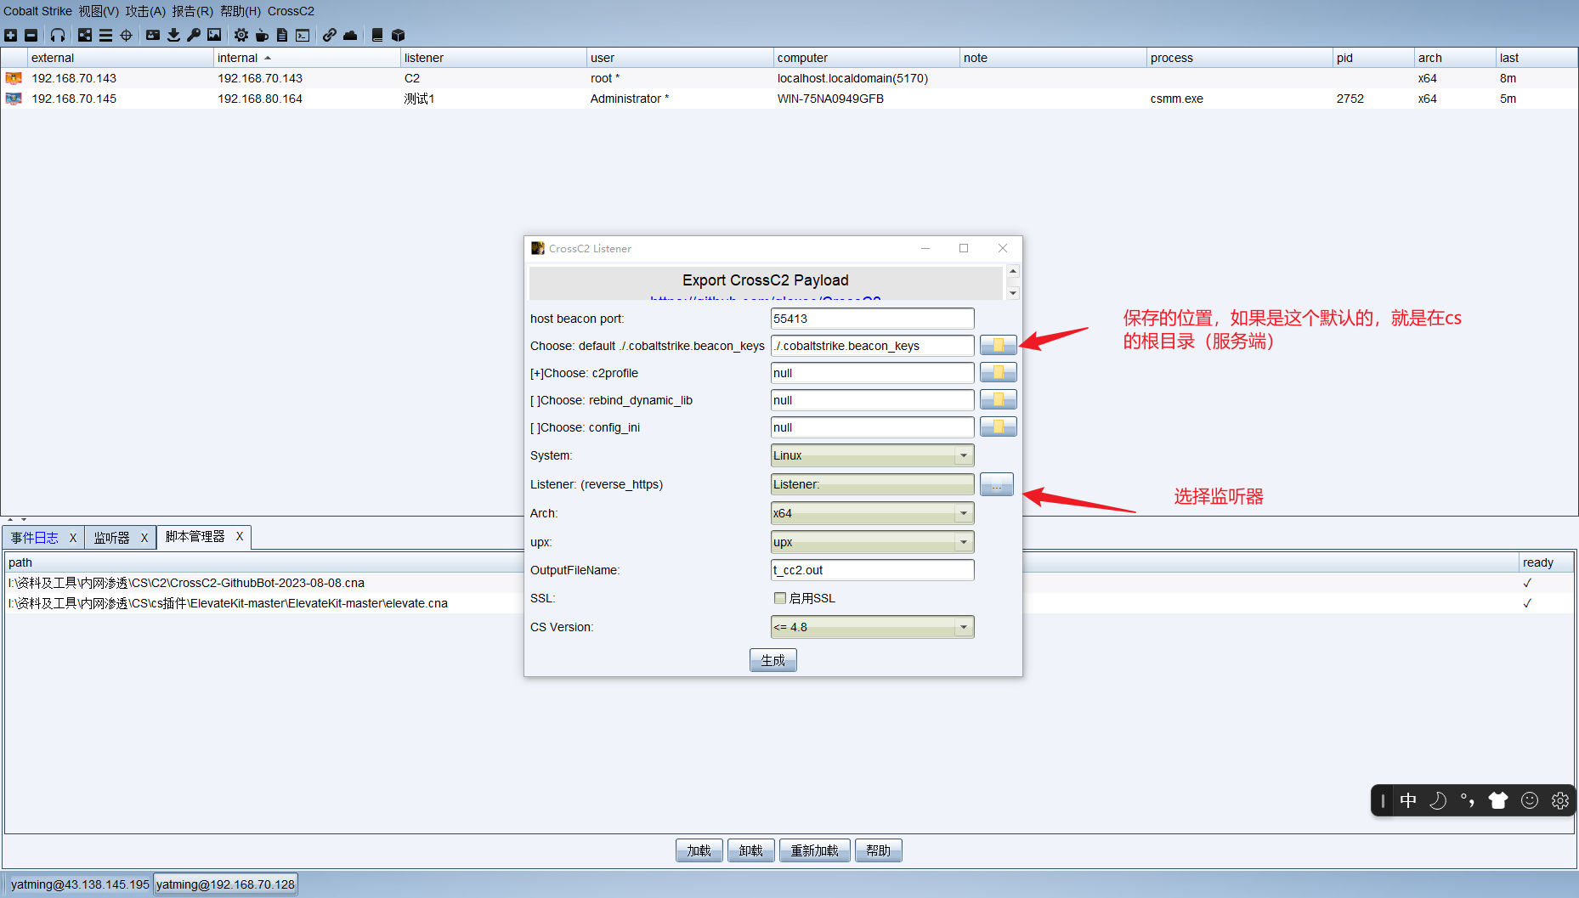Open the 攻击(A) menu

(x=145, y=11)
